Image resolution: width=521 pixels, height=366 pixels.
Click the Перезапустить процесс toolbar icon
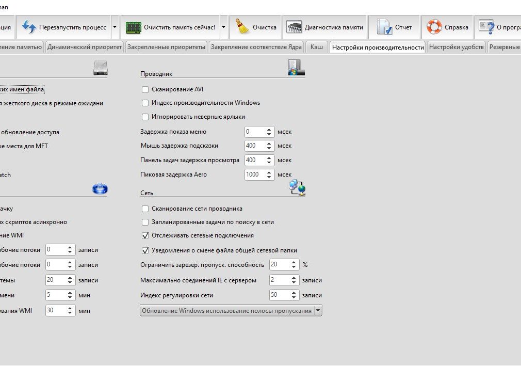(29, 27)
